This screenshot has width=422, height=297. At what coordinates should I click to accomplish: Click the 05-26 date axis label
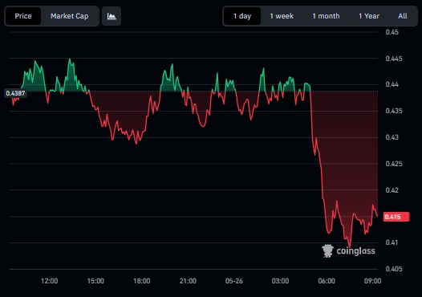tap(234, 281)
